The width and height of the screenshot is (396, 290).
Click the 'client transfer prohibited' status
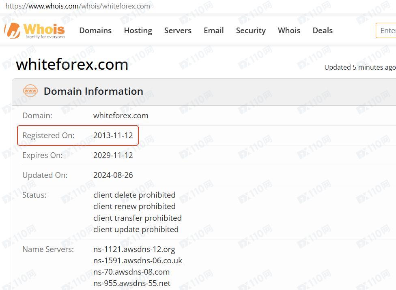point(138,218)
